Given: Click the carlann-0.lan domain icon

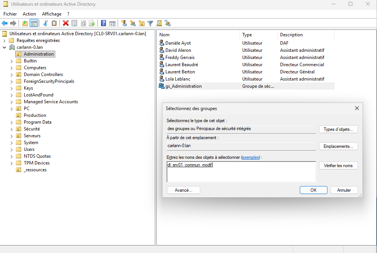Looking at the screenshot, I should coord(12,47).
